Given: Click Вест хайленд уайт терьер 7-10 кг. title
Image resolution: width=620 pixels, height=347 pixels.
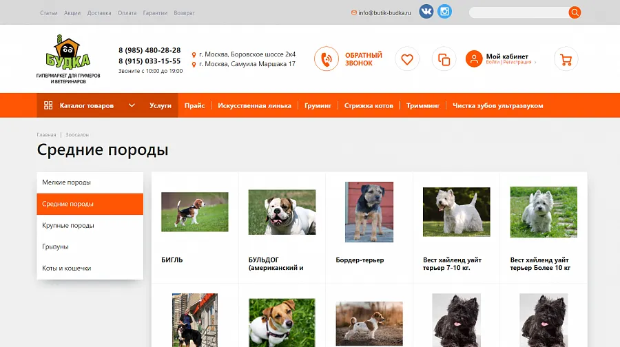Looking at the screenshot, I should (453, 264).
